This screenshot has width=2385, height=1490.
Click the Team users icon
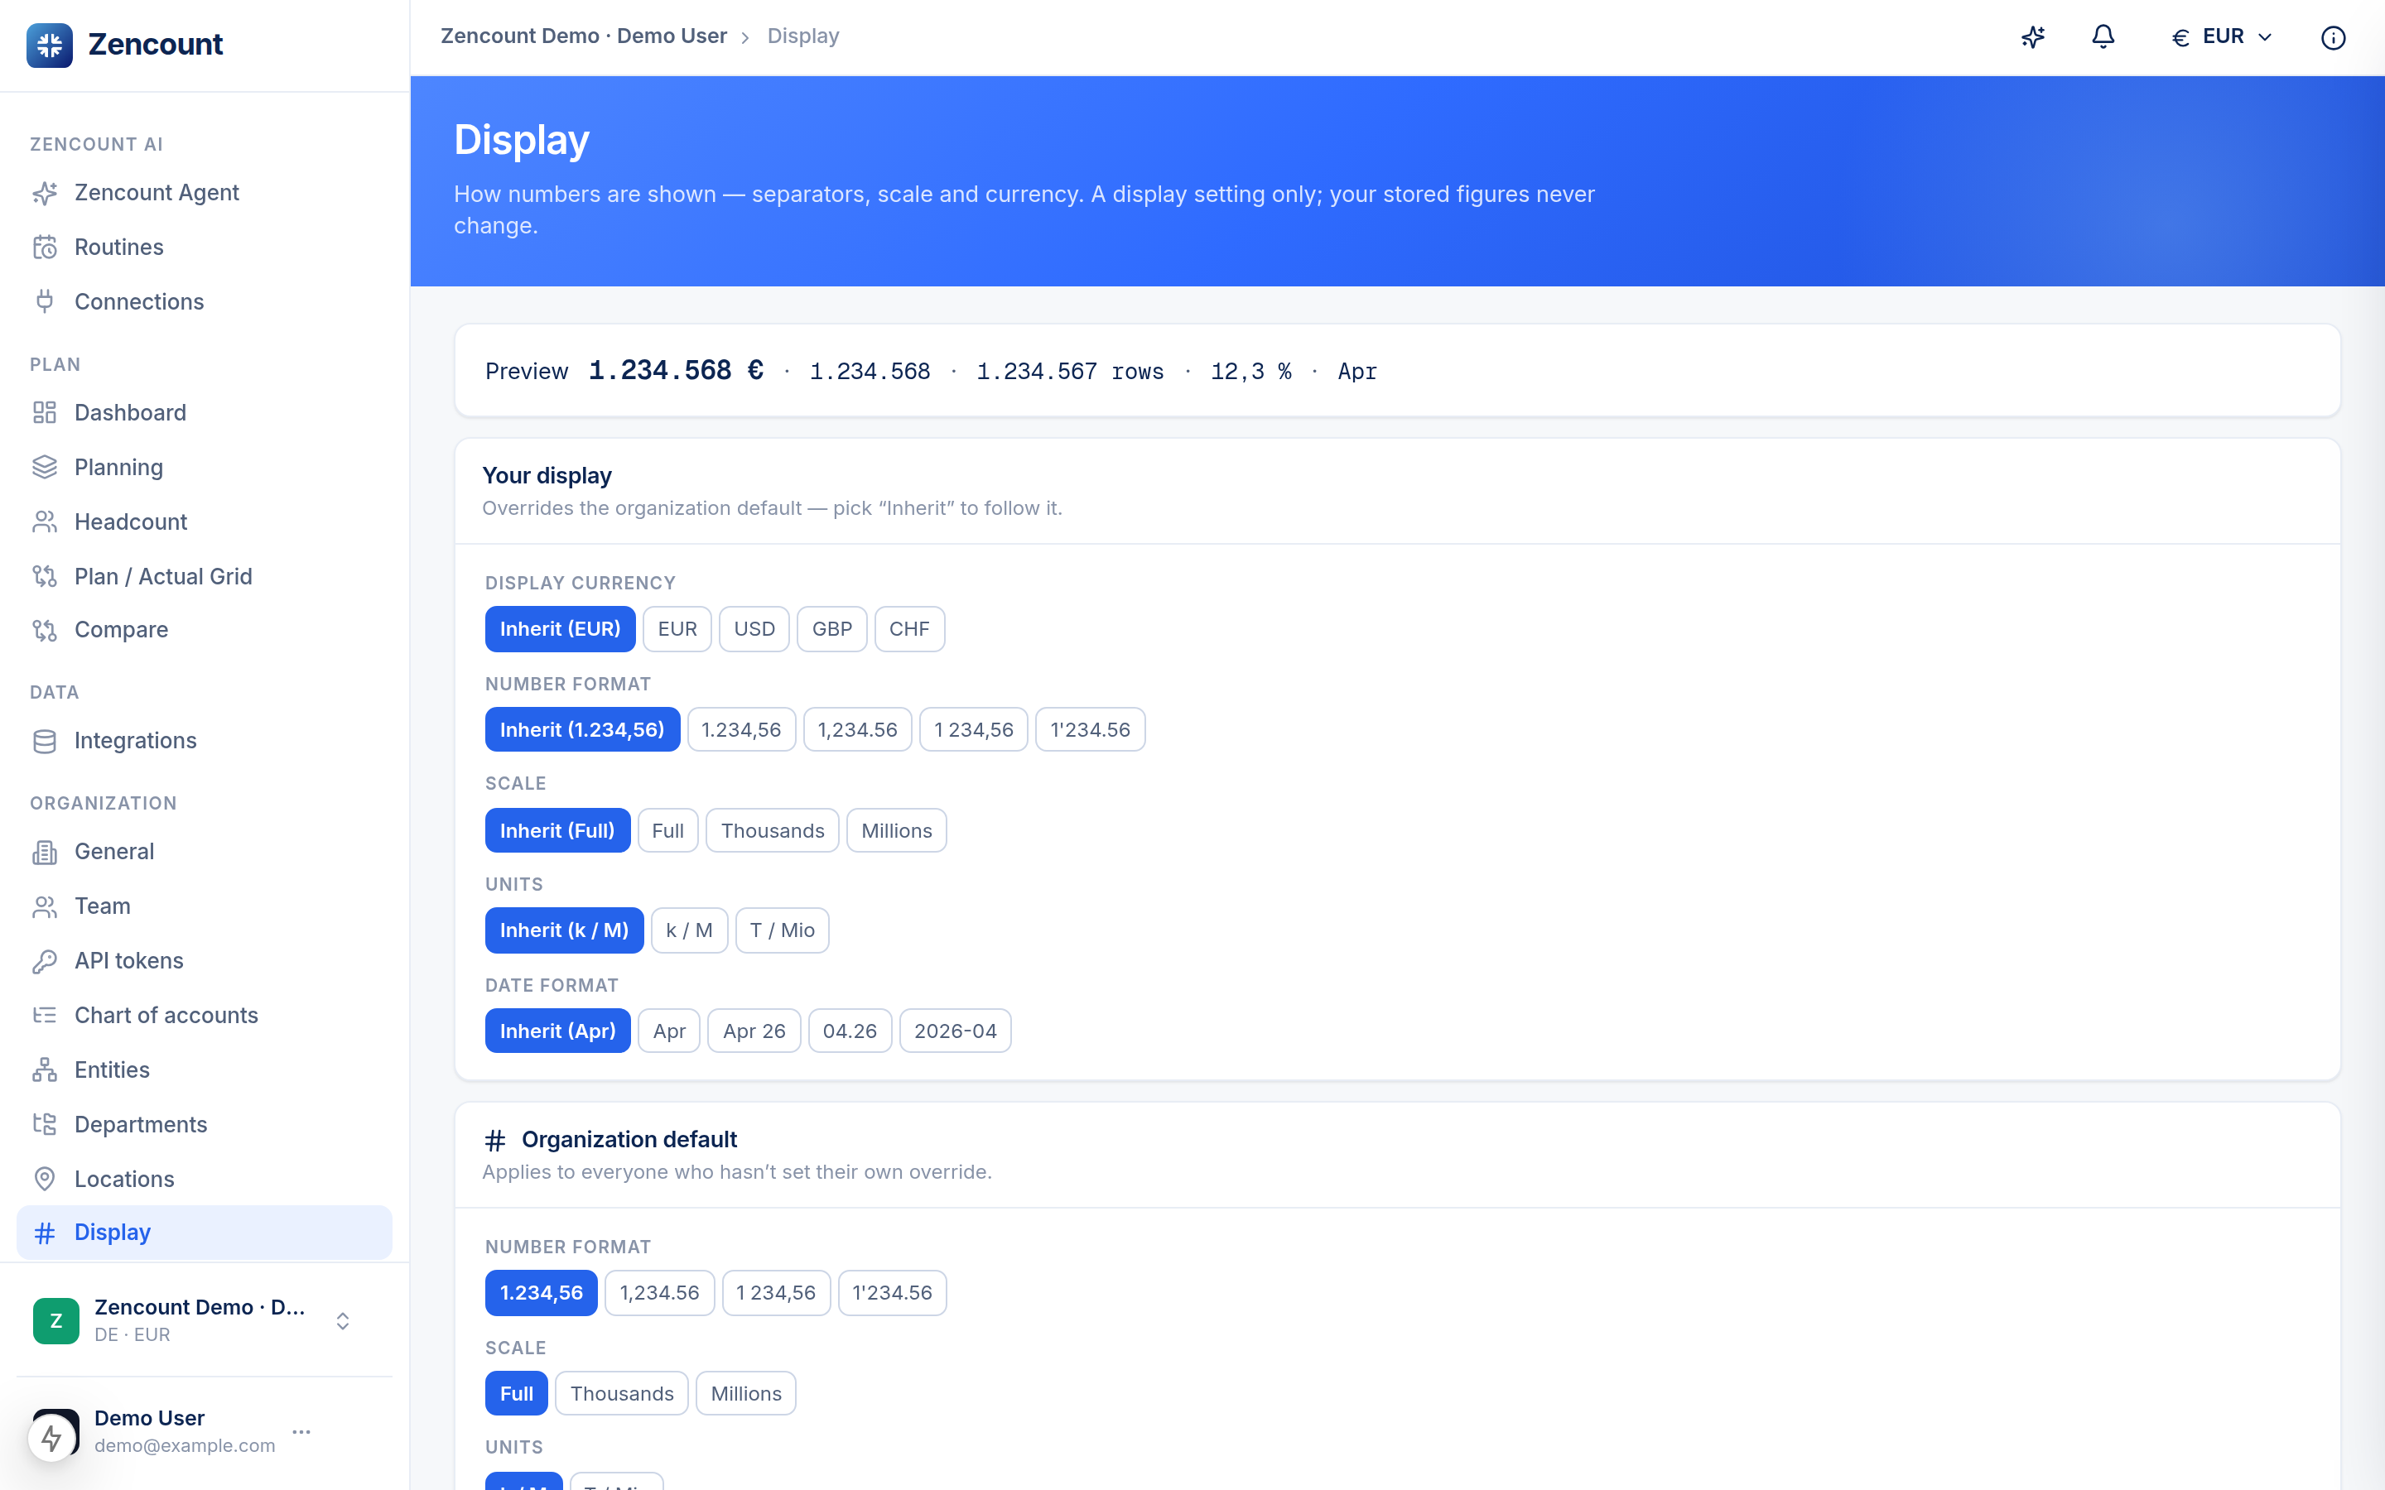45,906
